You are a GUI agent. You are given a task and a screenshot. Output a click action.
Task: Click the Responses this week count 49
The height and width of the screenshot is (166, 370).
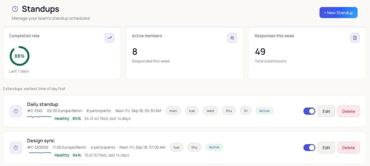260,52
